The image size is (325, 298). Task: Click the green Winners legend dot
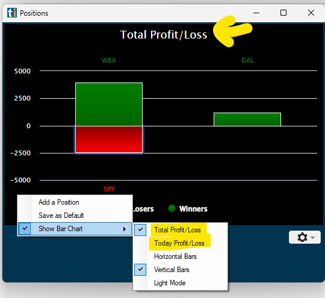tap(172, 208)
